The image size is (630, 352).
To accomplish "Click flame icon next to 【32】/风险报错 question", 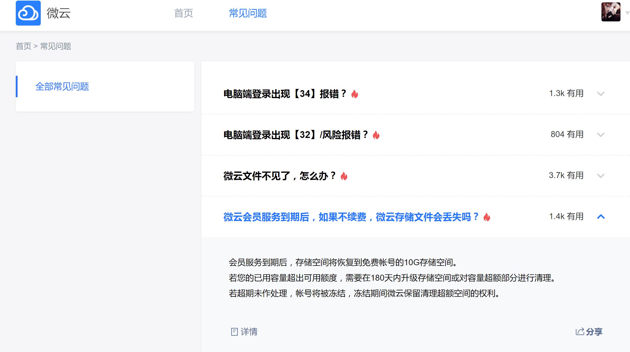I will 376,135.
